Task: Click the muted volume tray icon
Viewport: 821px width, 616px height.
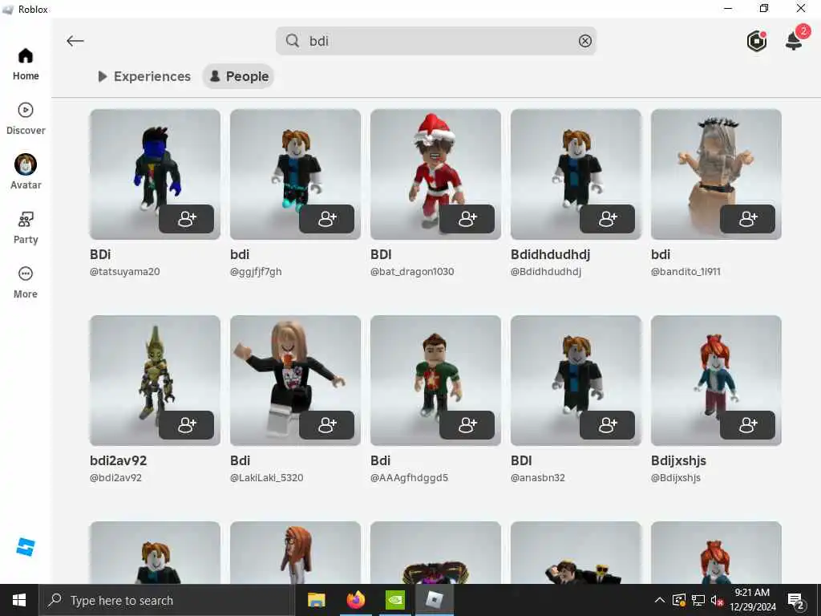Action: pos(717,601)
